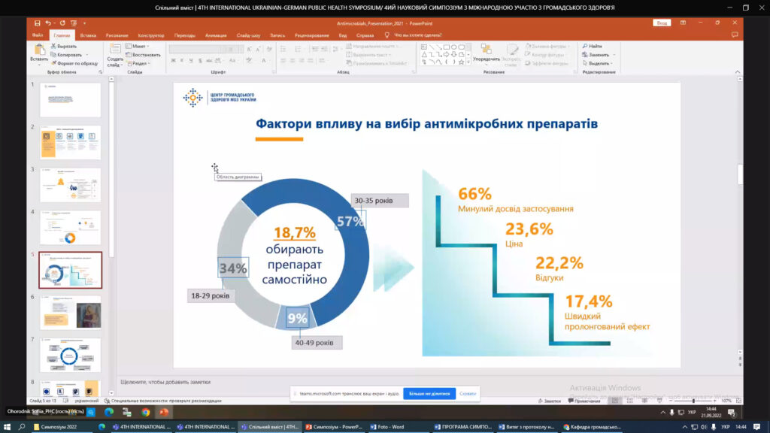Collapse the ribbon with the chevron arrow
Image resolution: width=770 pixels, height=433 pixels.
click(x=737, y=72)
